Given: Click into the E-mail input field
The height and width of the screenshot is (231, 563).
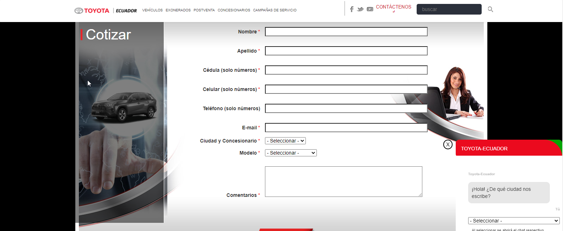Looking at the screenshot, I should point(346,128).
